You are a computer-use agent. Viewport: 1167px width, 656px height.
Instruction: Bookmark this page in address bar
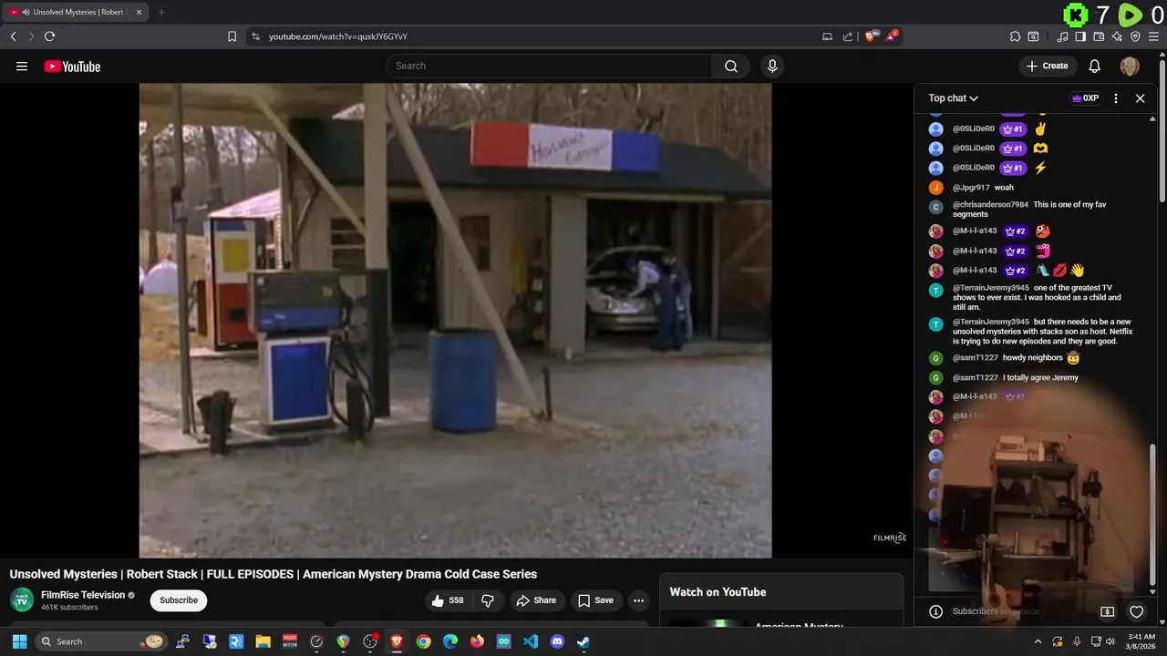tap(232, 36)
